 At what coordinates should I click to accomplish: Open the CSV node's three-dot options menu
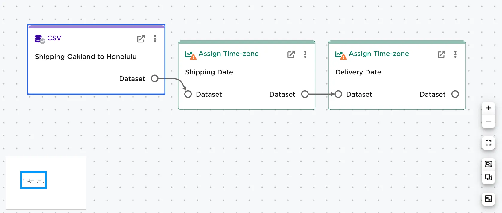tap(155, 39)
